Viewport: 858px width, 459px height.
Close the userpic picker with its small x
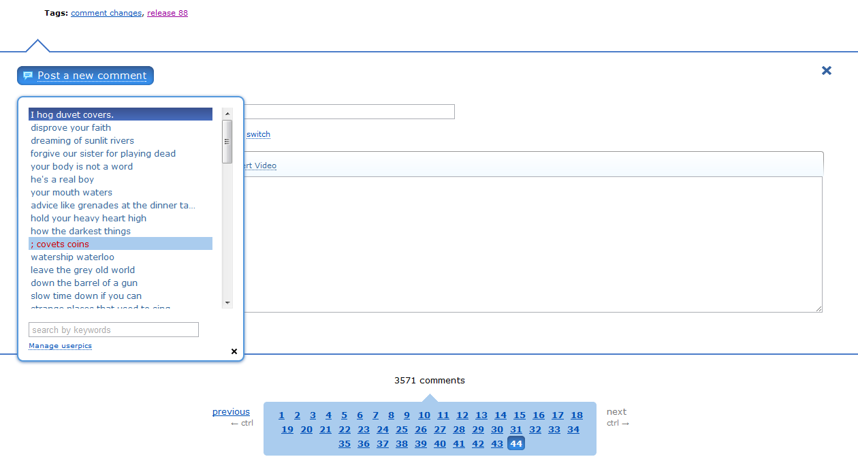pos(234,351)
